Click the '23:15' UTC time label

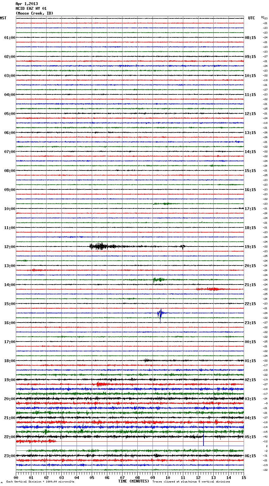point(250,323)
